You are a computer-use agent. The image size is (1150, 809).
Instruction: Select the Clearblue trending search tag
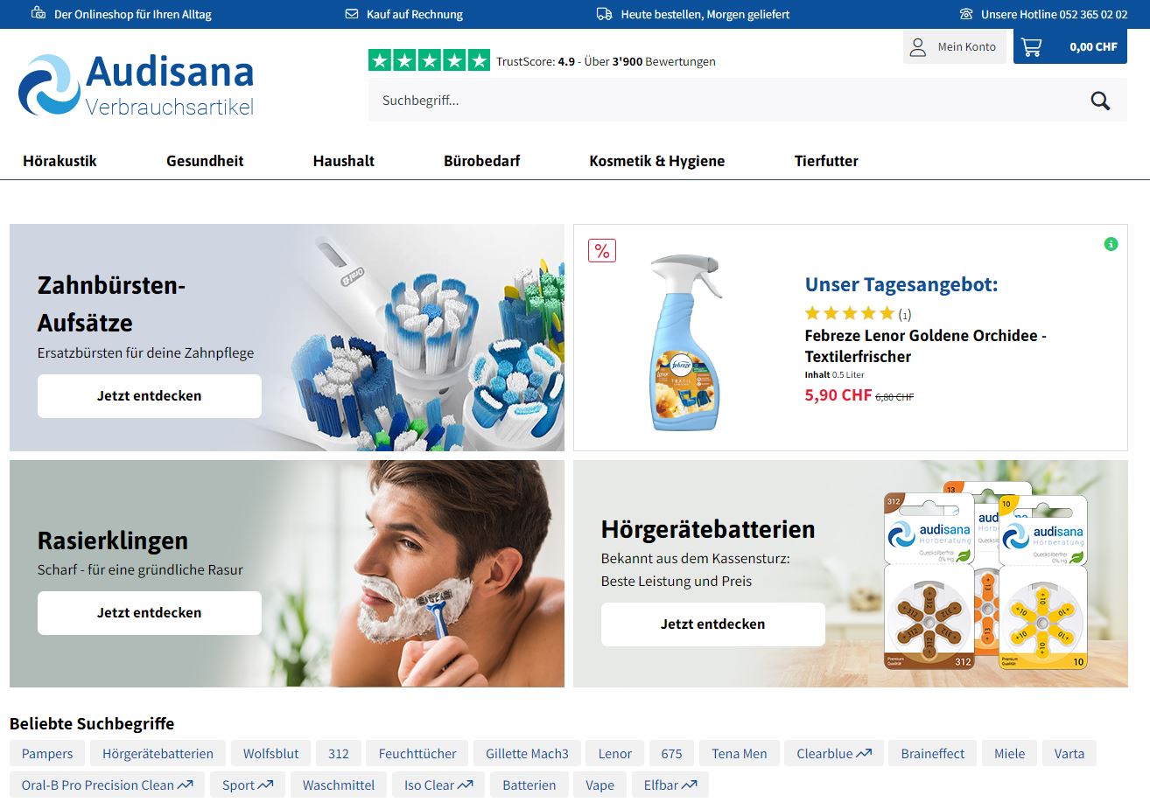(x=834, y=754)
